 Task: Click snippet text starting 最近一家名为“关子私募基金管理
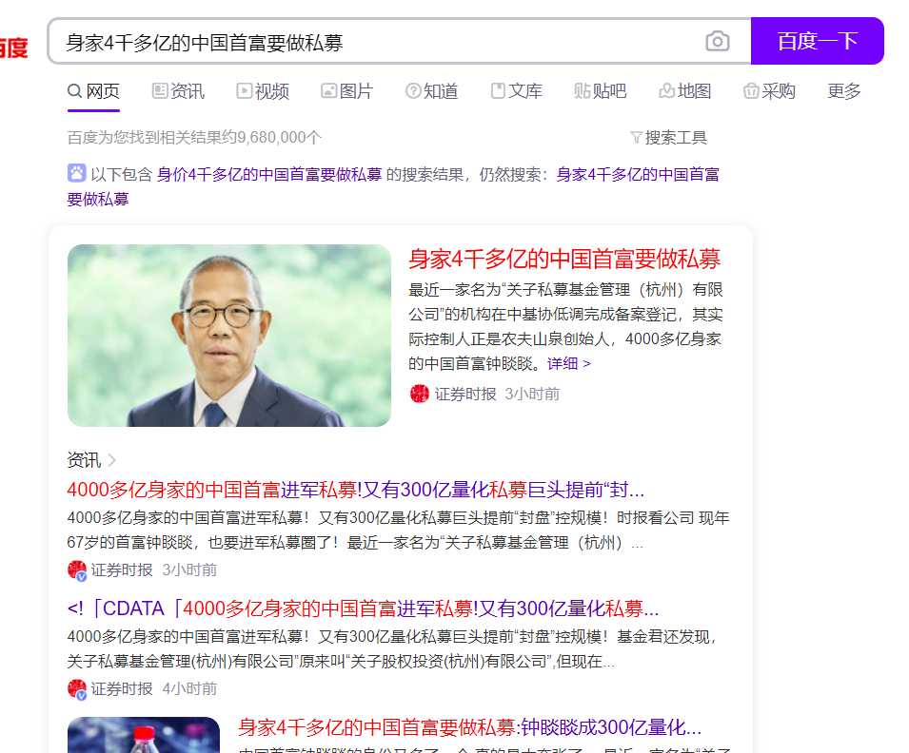tap(565, 327)
